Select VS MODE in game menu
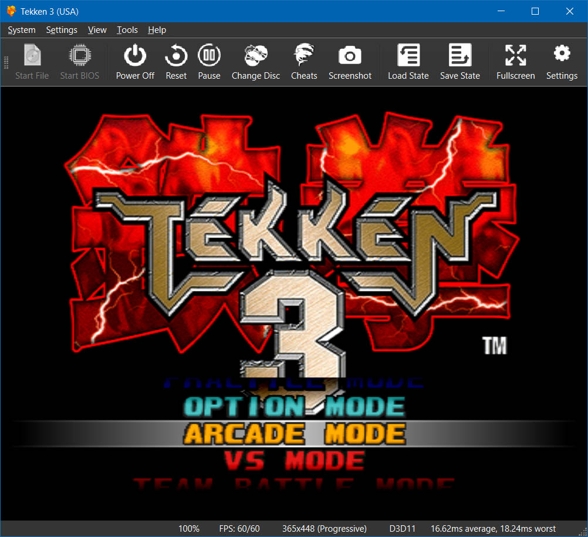588x537 pixels. (x=295, y=461)
